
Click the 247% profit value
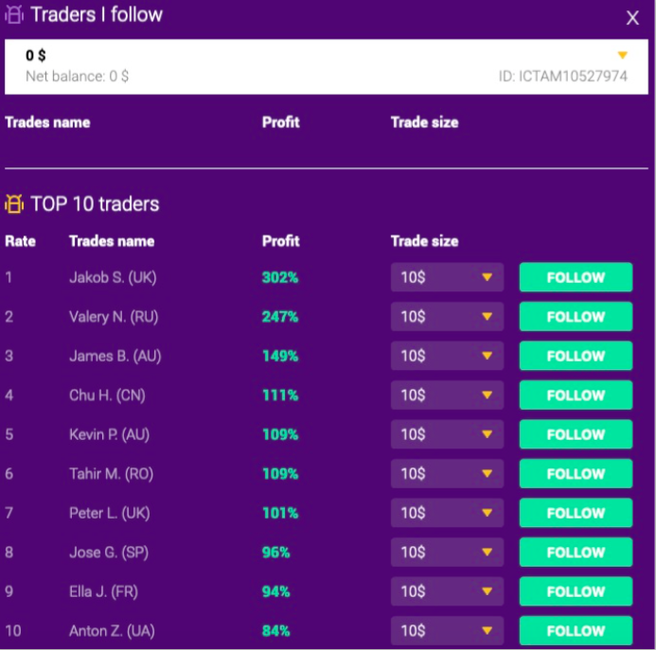coord(280,317)
